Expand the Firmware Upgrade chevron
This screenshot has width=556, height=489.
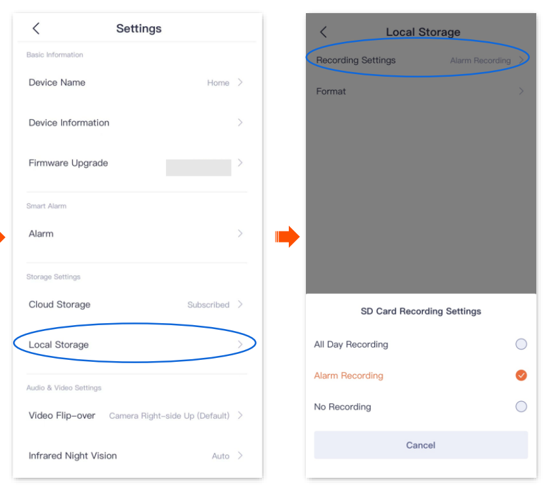pyautogui.click(x=240, y=163)
